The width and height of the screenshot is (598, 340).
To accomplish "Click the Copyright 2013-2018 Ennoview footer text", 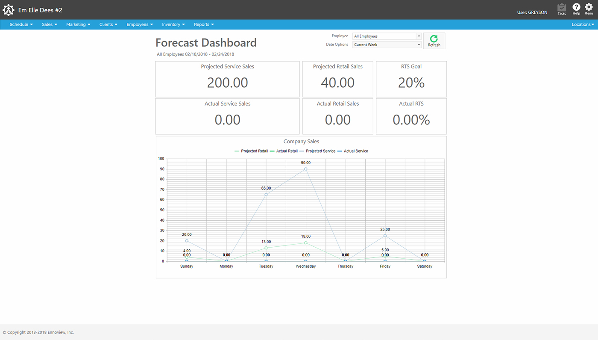I will (38, 332).
